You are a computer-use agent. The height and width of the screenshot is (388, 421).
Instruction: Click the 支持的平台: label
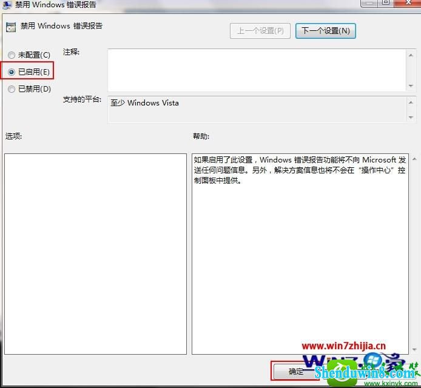pyautogui.click(x=82, y=99)
